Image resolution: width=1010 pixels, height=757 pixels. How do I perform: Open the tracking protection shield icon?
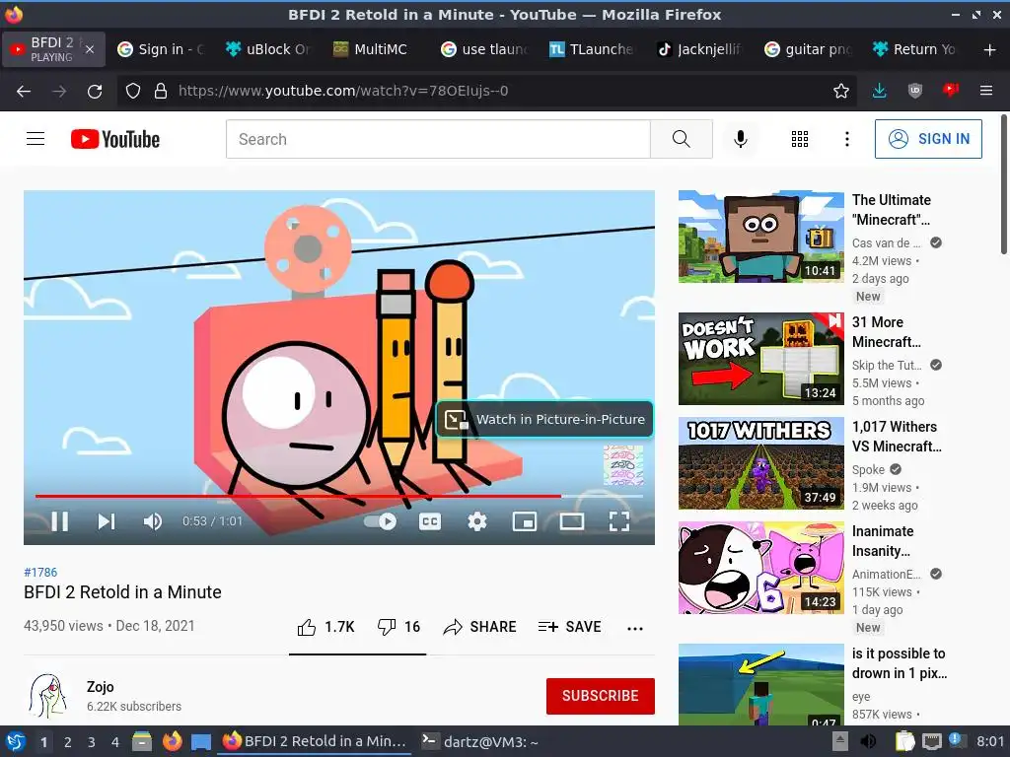click(x=133, y=92)
